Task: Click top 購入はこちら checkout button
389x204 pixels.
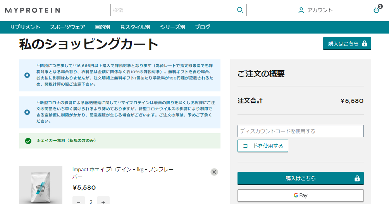Action: point(347,44)
